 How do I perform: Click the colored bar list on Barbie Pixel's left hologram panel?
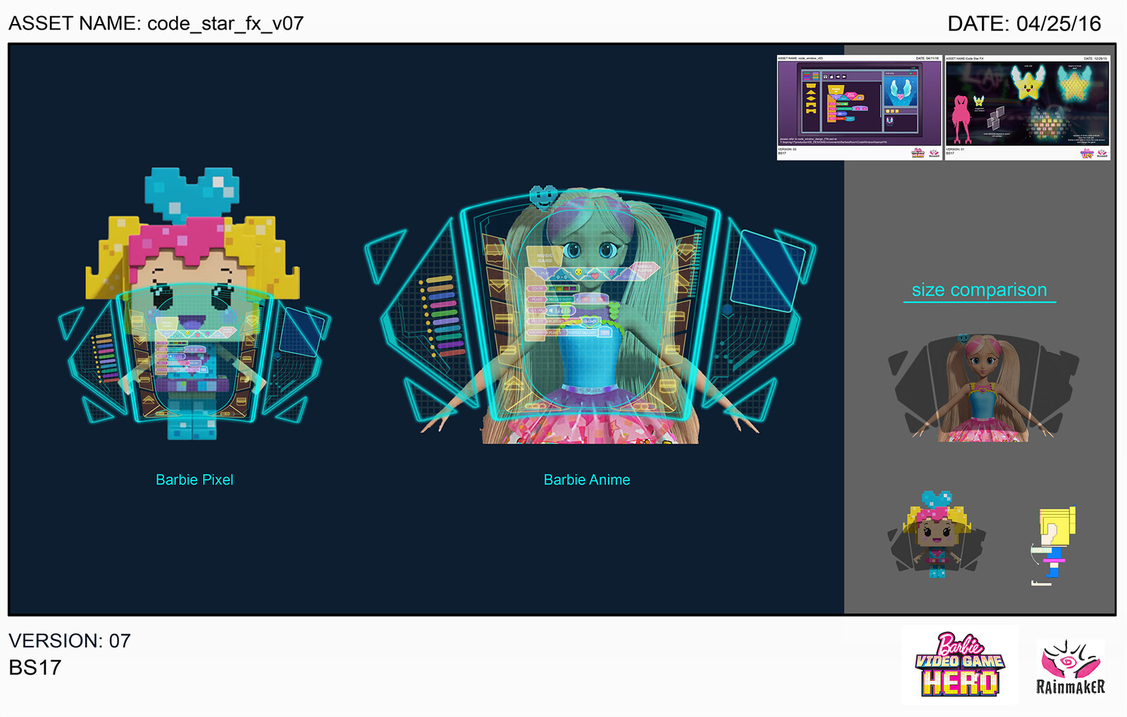[x=104, y=358]
